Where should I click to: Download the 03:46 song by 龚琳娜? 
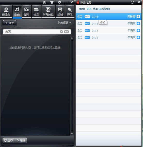138,17
